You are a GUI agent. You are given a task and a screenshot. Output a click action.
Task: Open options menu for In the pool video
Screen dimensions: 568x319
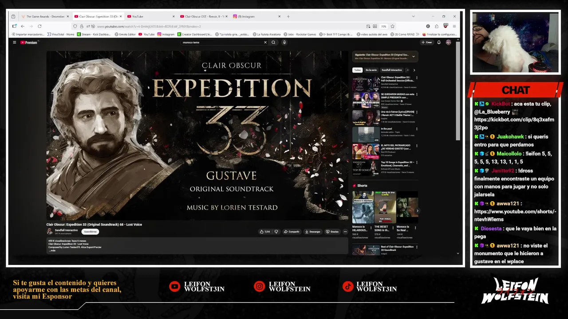coord(417,129)
